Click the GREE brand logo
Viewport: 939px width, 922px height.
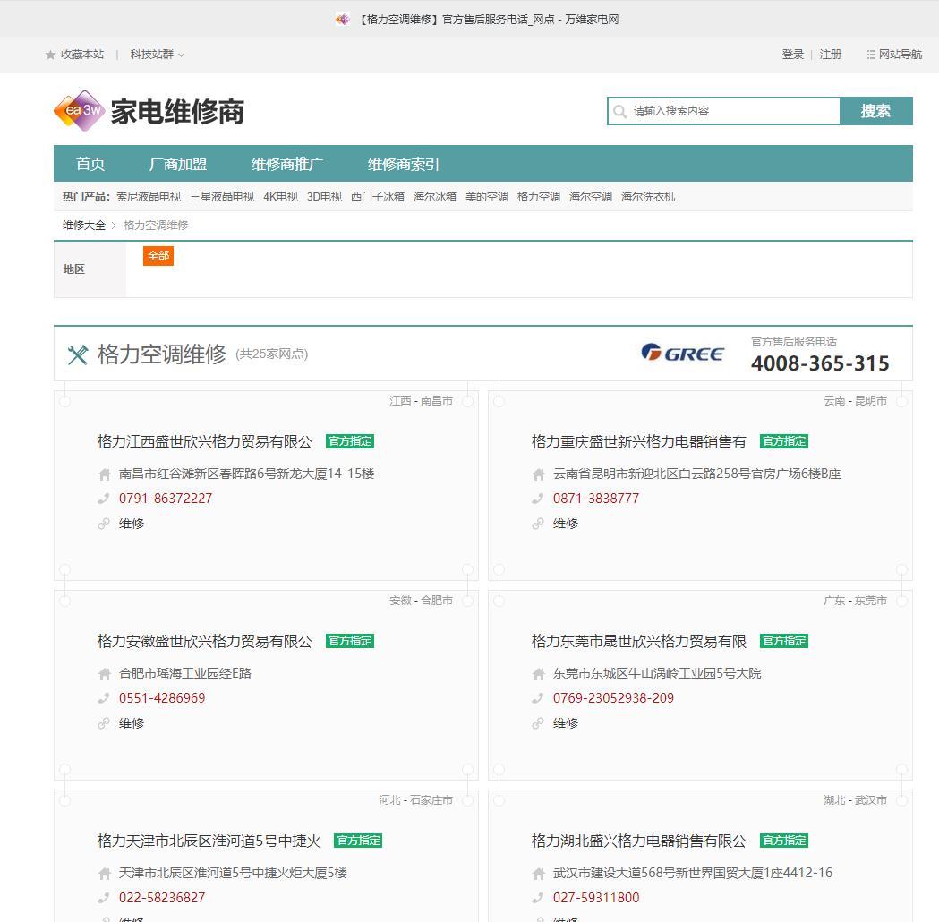683,354
